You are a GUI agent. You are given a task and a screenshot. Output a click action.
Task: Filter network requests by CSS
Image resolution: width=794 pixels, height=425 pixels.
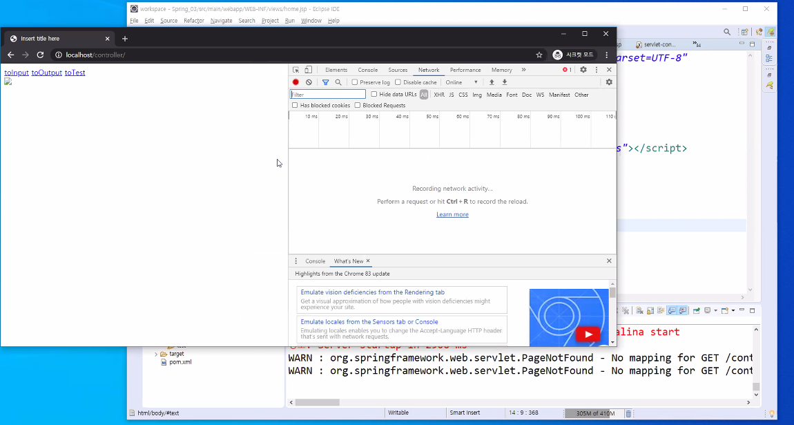click(x=463, y=95)
